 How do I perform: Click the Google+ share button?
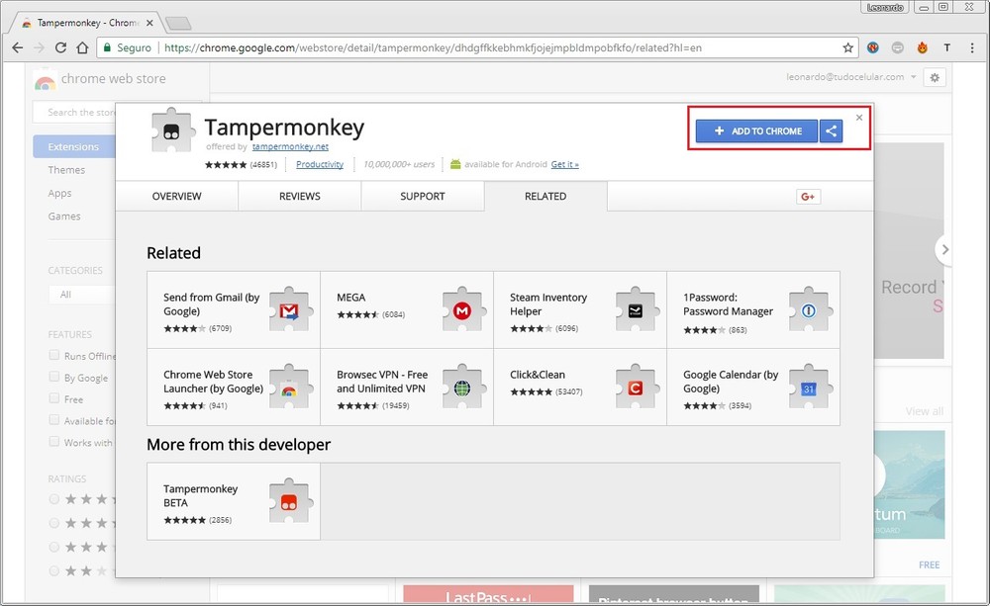(808, 197)
